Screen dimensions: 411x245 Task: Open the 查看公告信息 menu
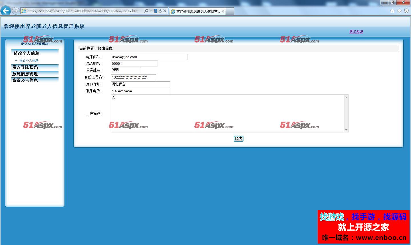coord(35,80)
